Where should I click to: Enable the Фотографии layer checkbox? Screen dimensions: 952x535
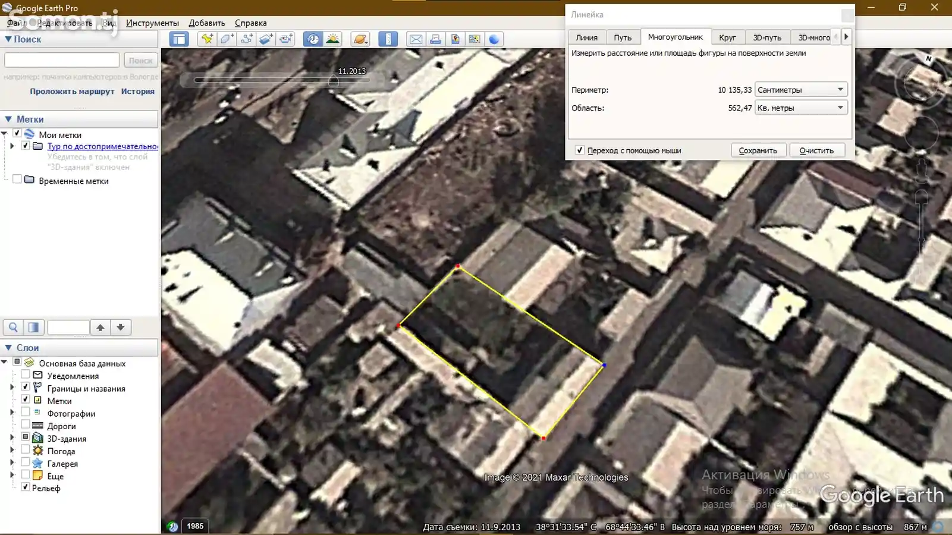tap(25, 412)
